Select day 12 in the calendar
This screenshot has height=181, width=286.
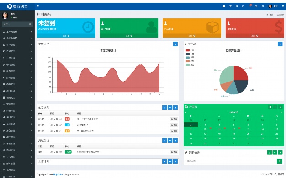pyautogui.click(x=233, y=129)
